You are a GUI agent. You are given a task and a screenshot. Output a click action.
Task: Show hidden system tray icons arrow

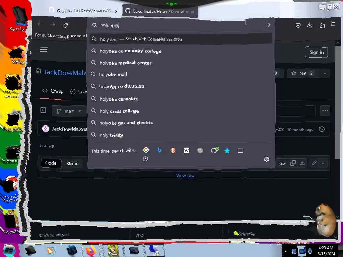click(285, 251)
